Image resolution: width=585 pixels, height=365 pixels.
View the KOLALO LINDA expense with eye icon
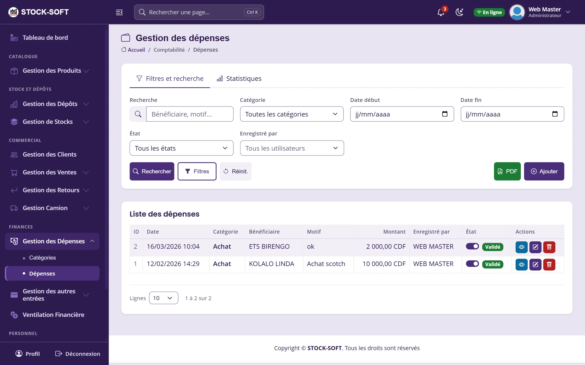[x=521, y=264]
